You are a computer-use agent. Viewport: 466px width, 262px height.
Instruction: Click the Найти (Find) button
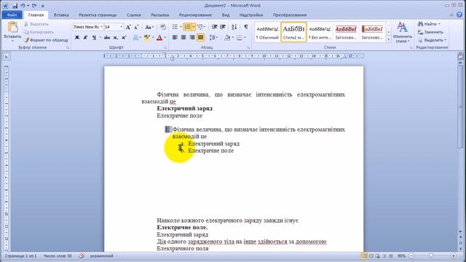coord(429,24)
